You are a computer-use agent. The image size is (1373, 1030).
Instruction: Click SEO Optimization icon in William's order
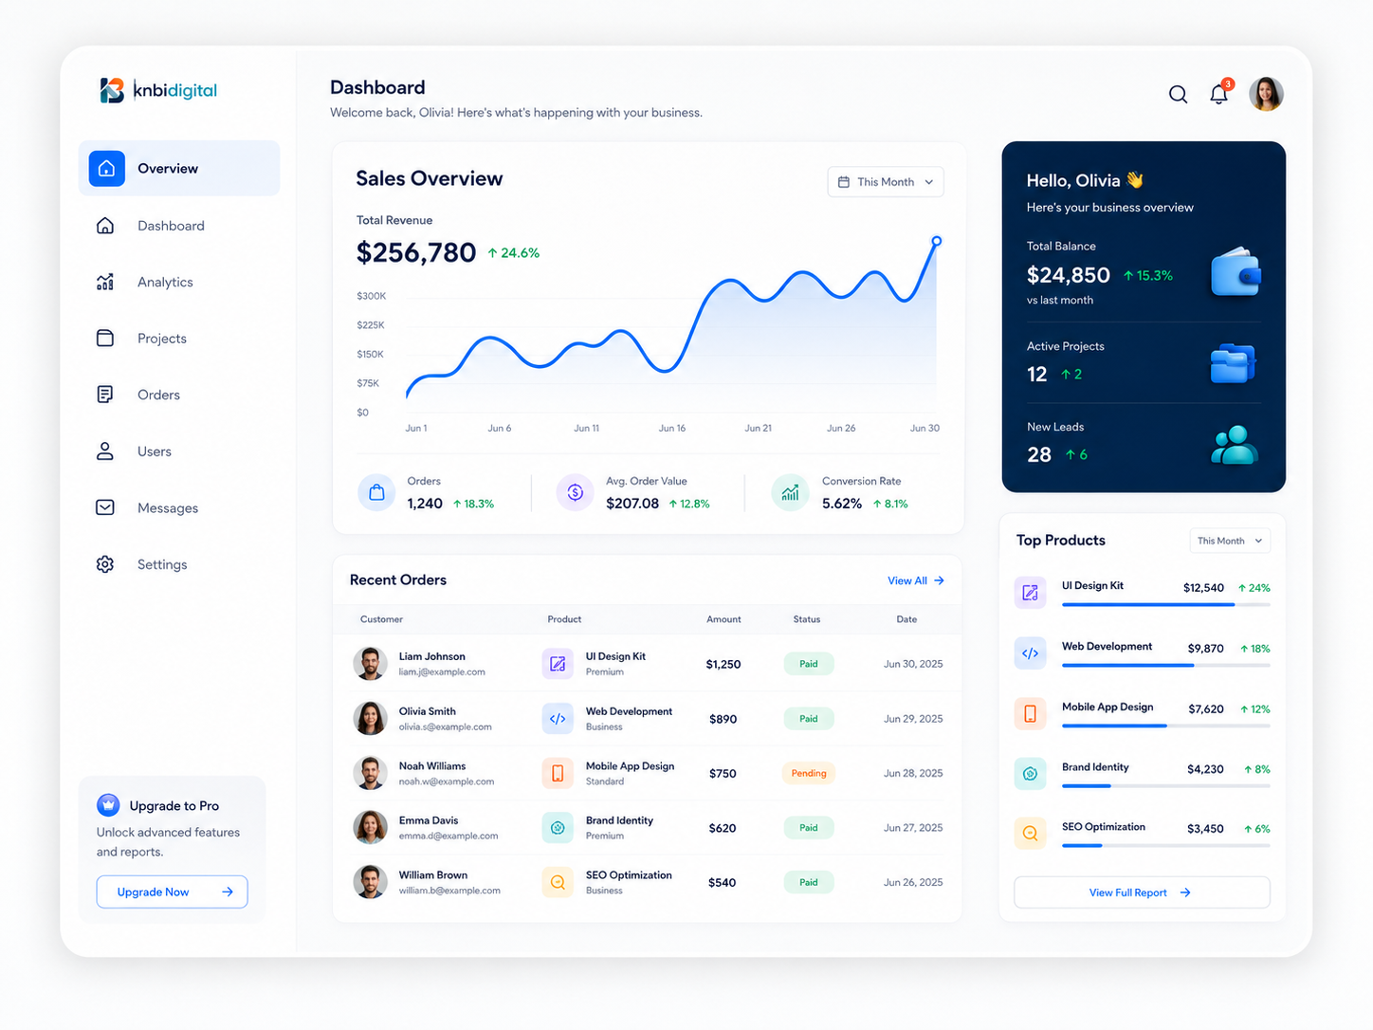pyautogui.click(x=558, y=882)
